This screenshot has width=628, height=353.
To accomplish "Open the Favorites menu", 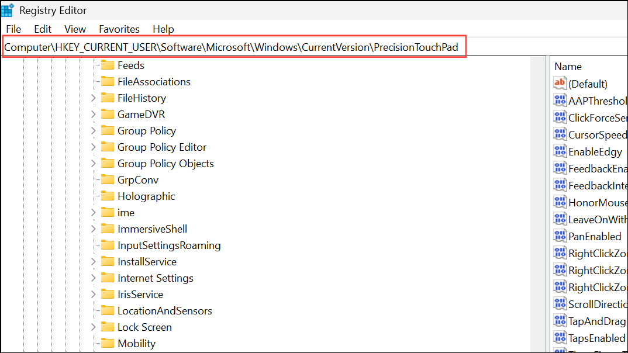I will (x=119, y=29).
